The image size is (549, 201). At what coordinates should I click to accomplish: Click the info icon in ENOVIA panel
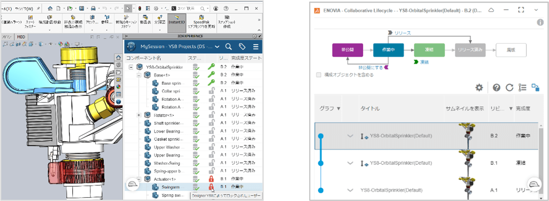540,22
